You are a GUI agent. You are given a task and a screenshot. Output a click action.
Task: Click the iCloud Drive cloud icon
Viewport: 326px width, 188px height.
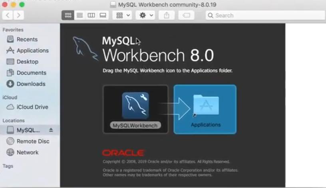[x=10, y=107]
